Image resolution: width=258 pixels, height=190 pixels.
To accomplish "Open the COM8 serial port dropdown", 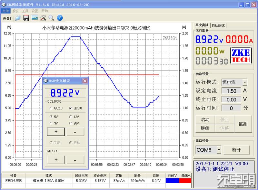I will (219, 150).
